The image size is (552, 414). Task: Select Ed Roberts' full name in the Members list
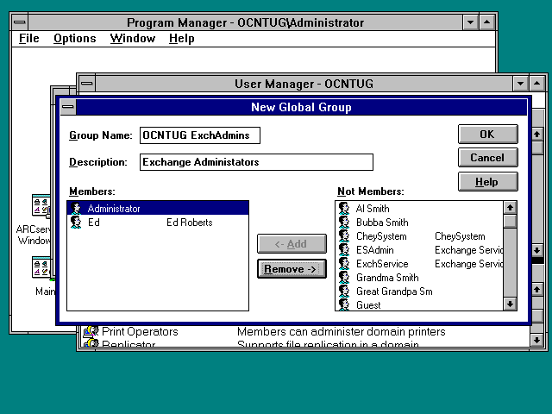[x=190, y=223]
